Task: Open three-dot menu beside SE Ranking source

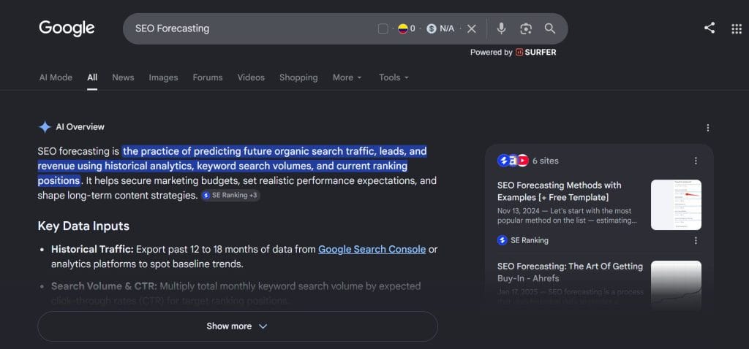Action: 696,240
